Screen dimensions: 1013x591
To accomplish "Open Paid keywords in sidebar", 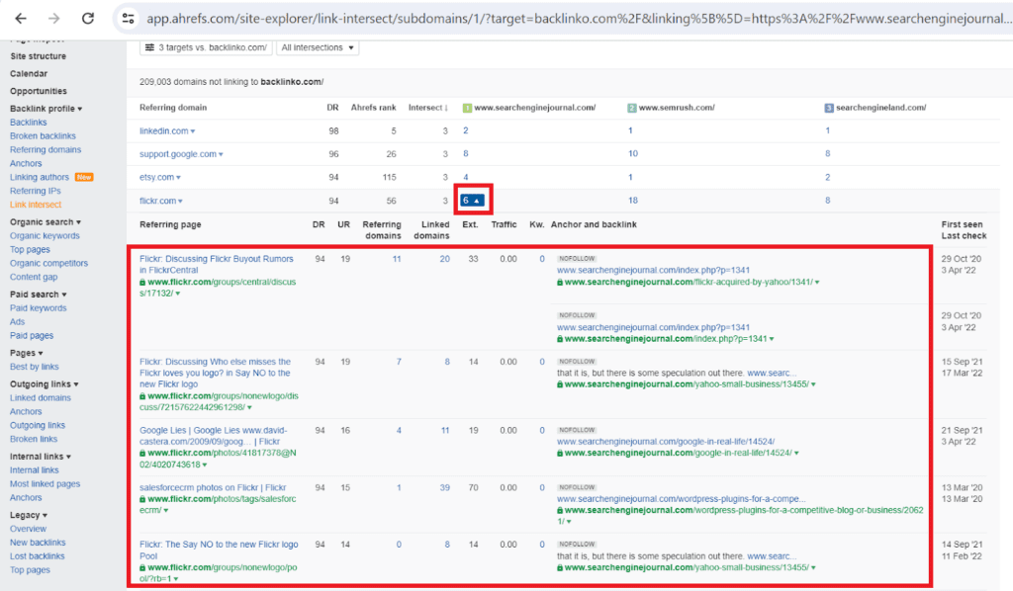I will pos(39,307).
